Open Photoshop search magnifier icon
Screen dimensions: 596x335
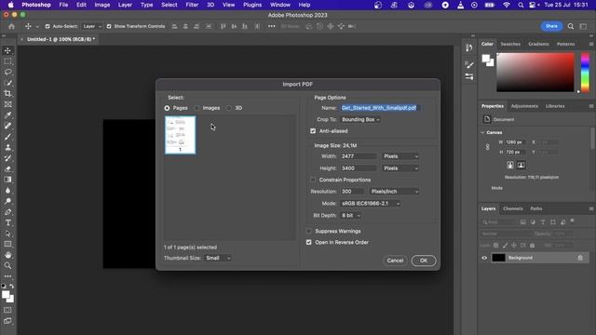click(x=571, y=26)
